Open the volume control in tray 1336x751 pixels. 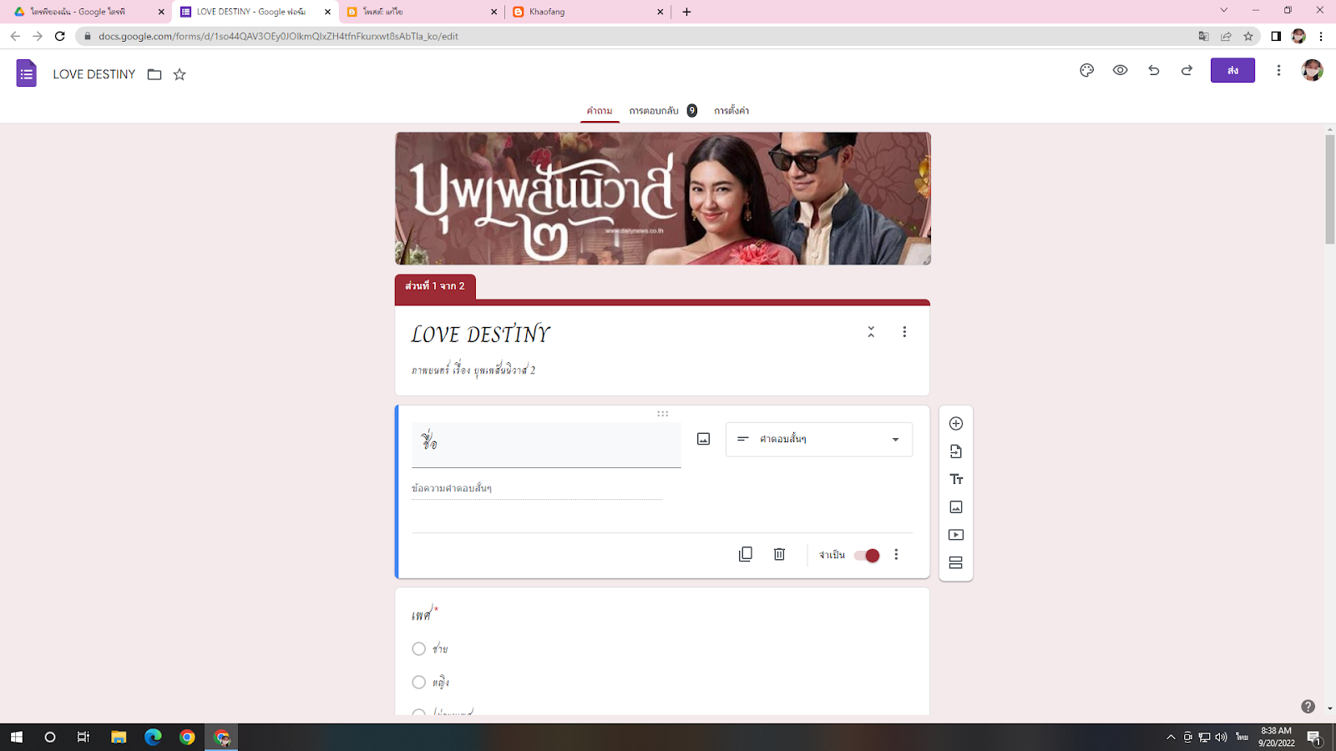(1222, 737)
